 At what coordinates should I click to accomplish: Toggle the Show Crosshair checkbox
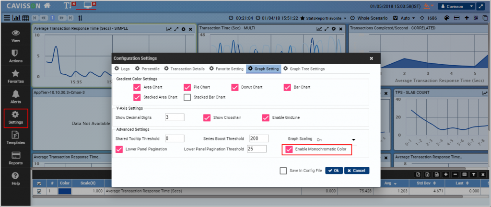pyautogui.click(x=207, y=117)
